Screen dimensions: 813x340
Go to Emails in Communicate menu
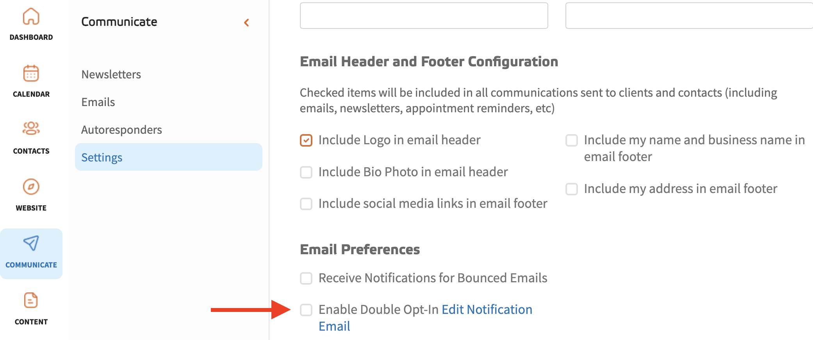coord(98,102)
